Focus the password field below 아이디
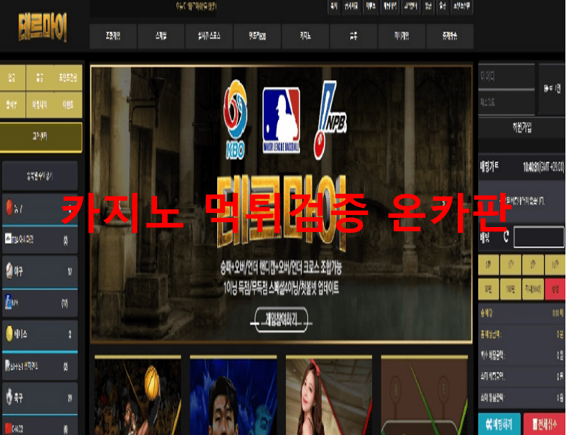The height and width of the screenshot is (435, 566). pyautogui.click(x=506, y=103)
